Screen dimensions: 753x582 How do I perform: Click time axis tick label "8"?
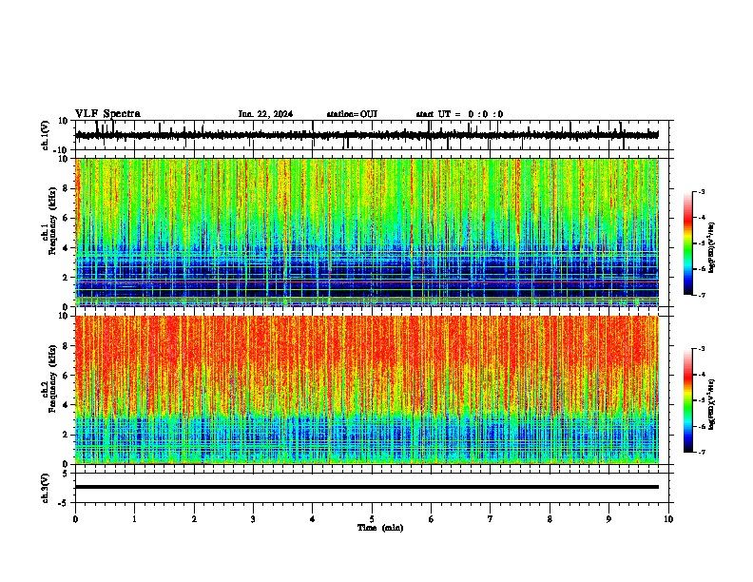point(550,519)
